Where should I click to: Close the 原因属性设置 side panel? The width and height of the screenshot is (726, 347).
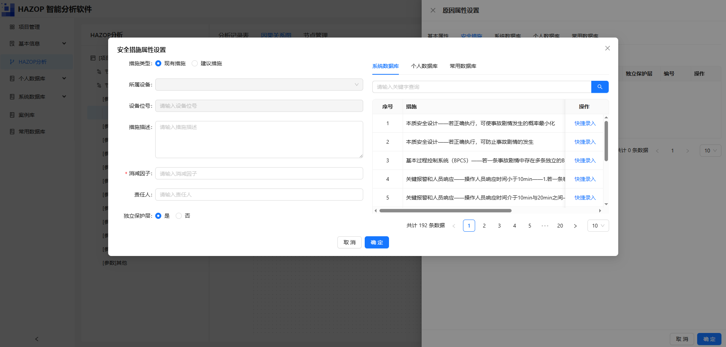(x=433, y=10)
